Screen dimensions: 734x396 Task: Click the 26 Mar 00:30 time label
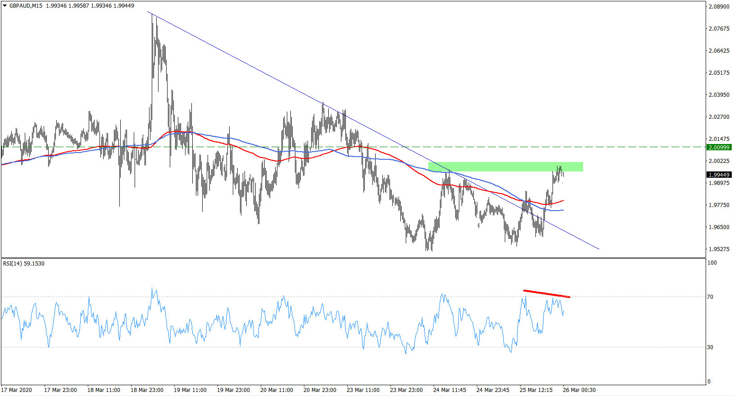click(579, 390)
